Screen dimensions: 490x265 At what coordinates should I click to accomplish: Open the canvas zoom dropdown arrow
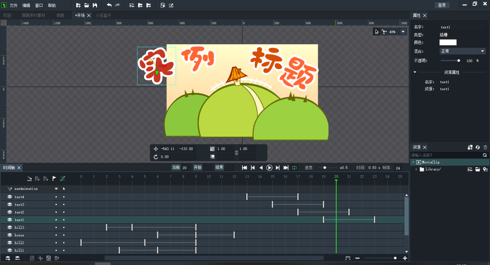pos(403,32)
